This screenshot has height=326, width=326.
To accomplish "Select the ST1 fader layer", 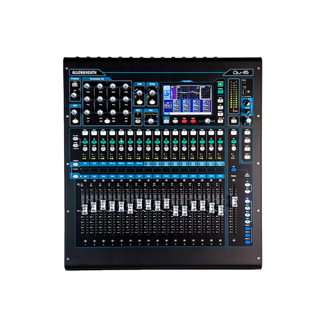I will coord(76,164).
